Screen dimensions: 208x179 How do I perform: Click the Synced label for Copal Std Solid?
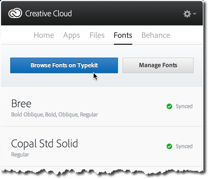184,146
